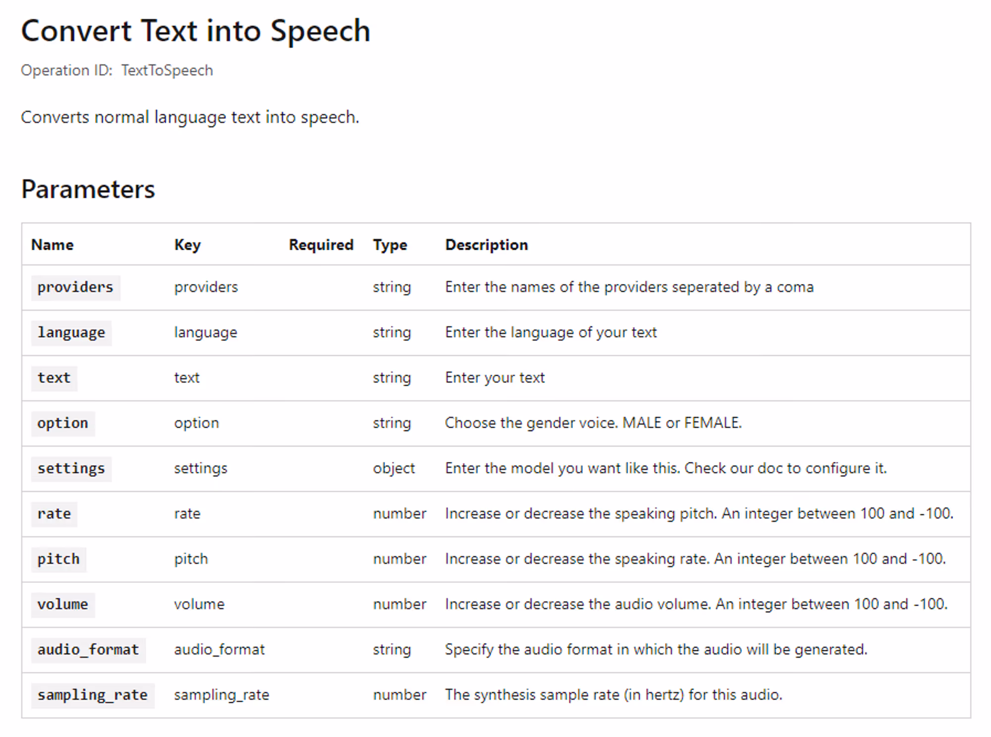
Task: Click the sampling_rate key cell text
Action: coord(221,695)
